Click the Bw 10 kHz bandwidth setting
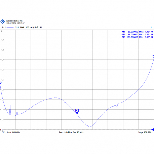The image size is (154, 154). point(78,132)
